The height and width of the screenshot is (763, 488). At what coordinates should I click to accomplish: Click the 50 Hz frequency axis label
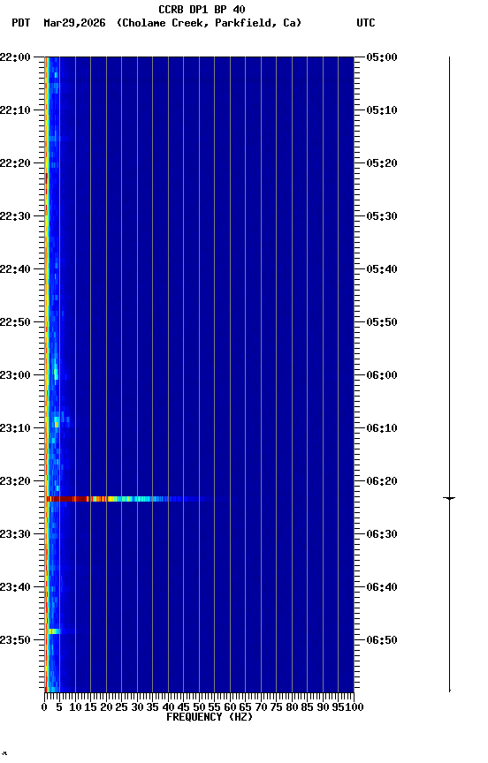199,707
